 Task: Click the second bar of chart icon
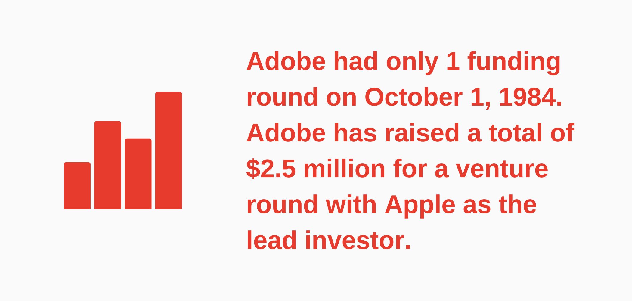(x=108, y=165)
